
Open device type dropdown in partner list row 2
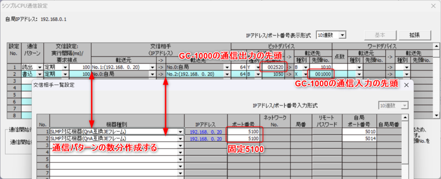[180, 138]
